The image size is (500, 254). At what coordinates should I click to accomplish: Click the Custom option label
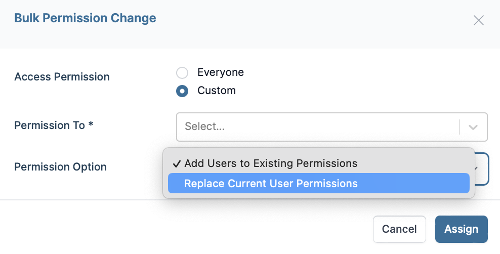217,91
